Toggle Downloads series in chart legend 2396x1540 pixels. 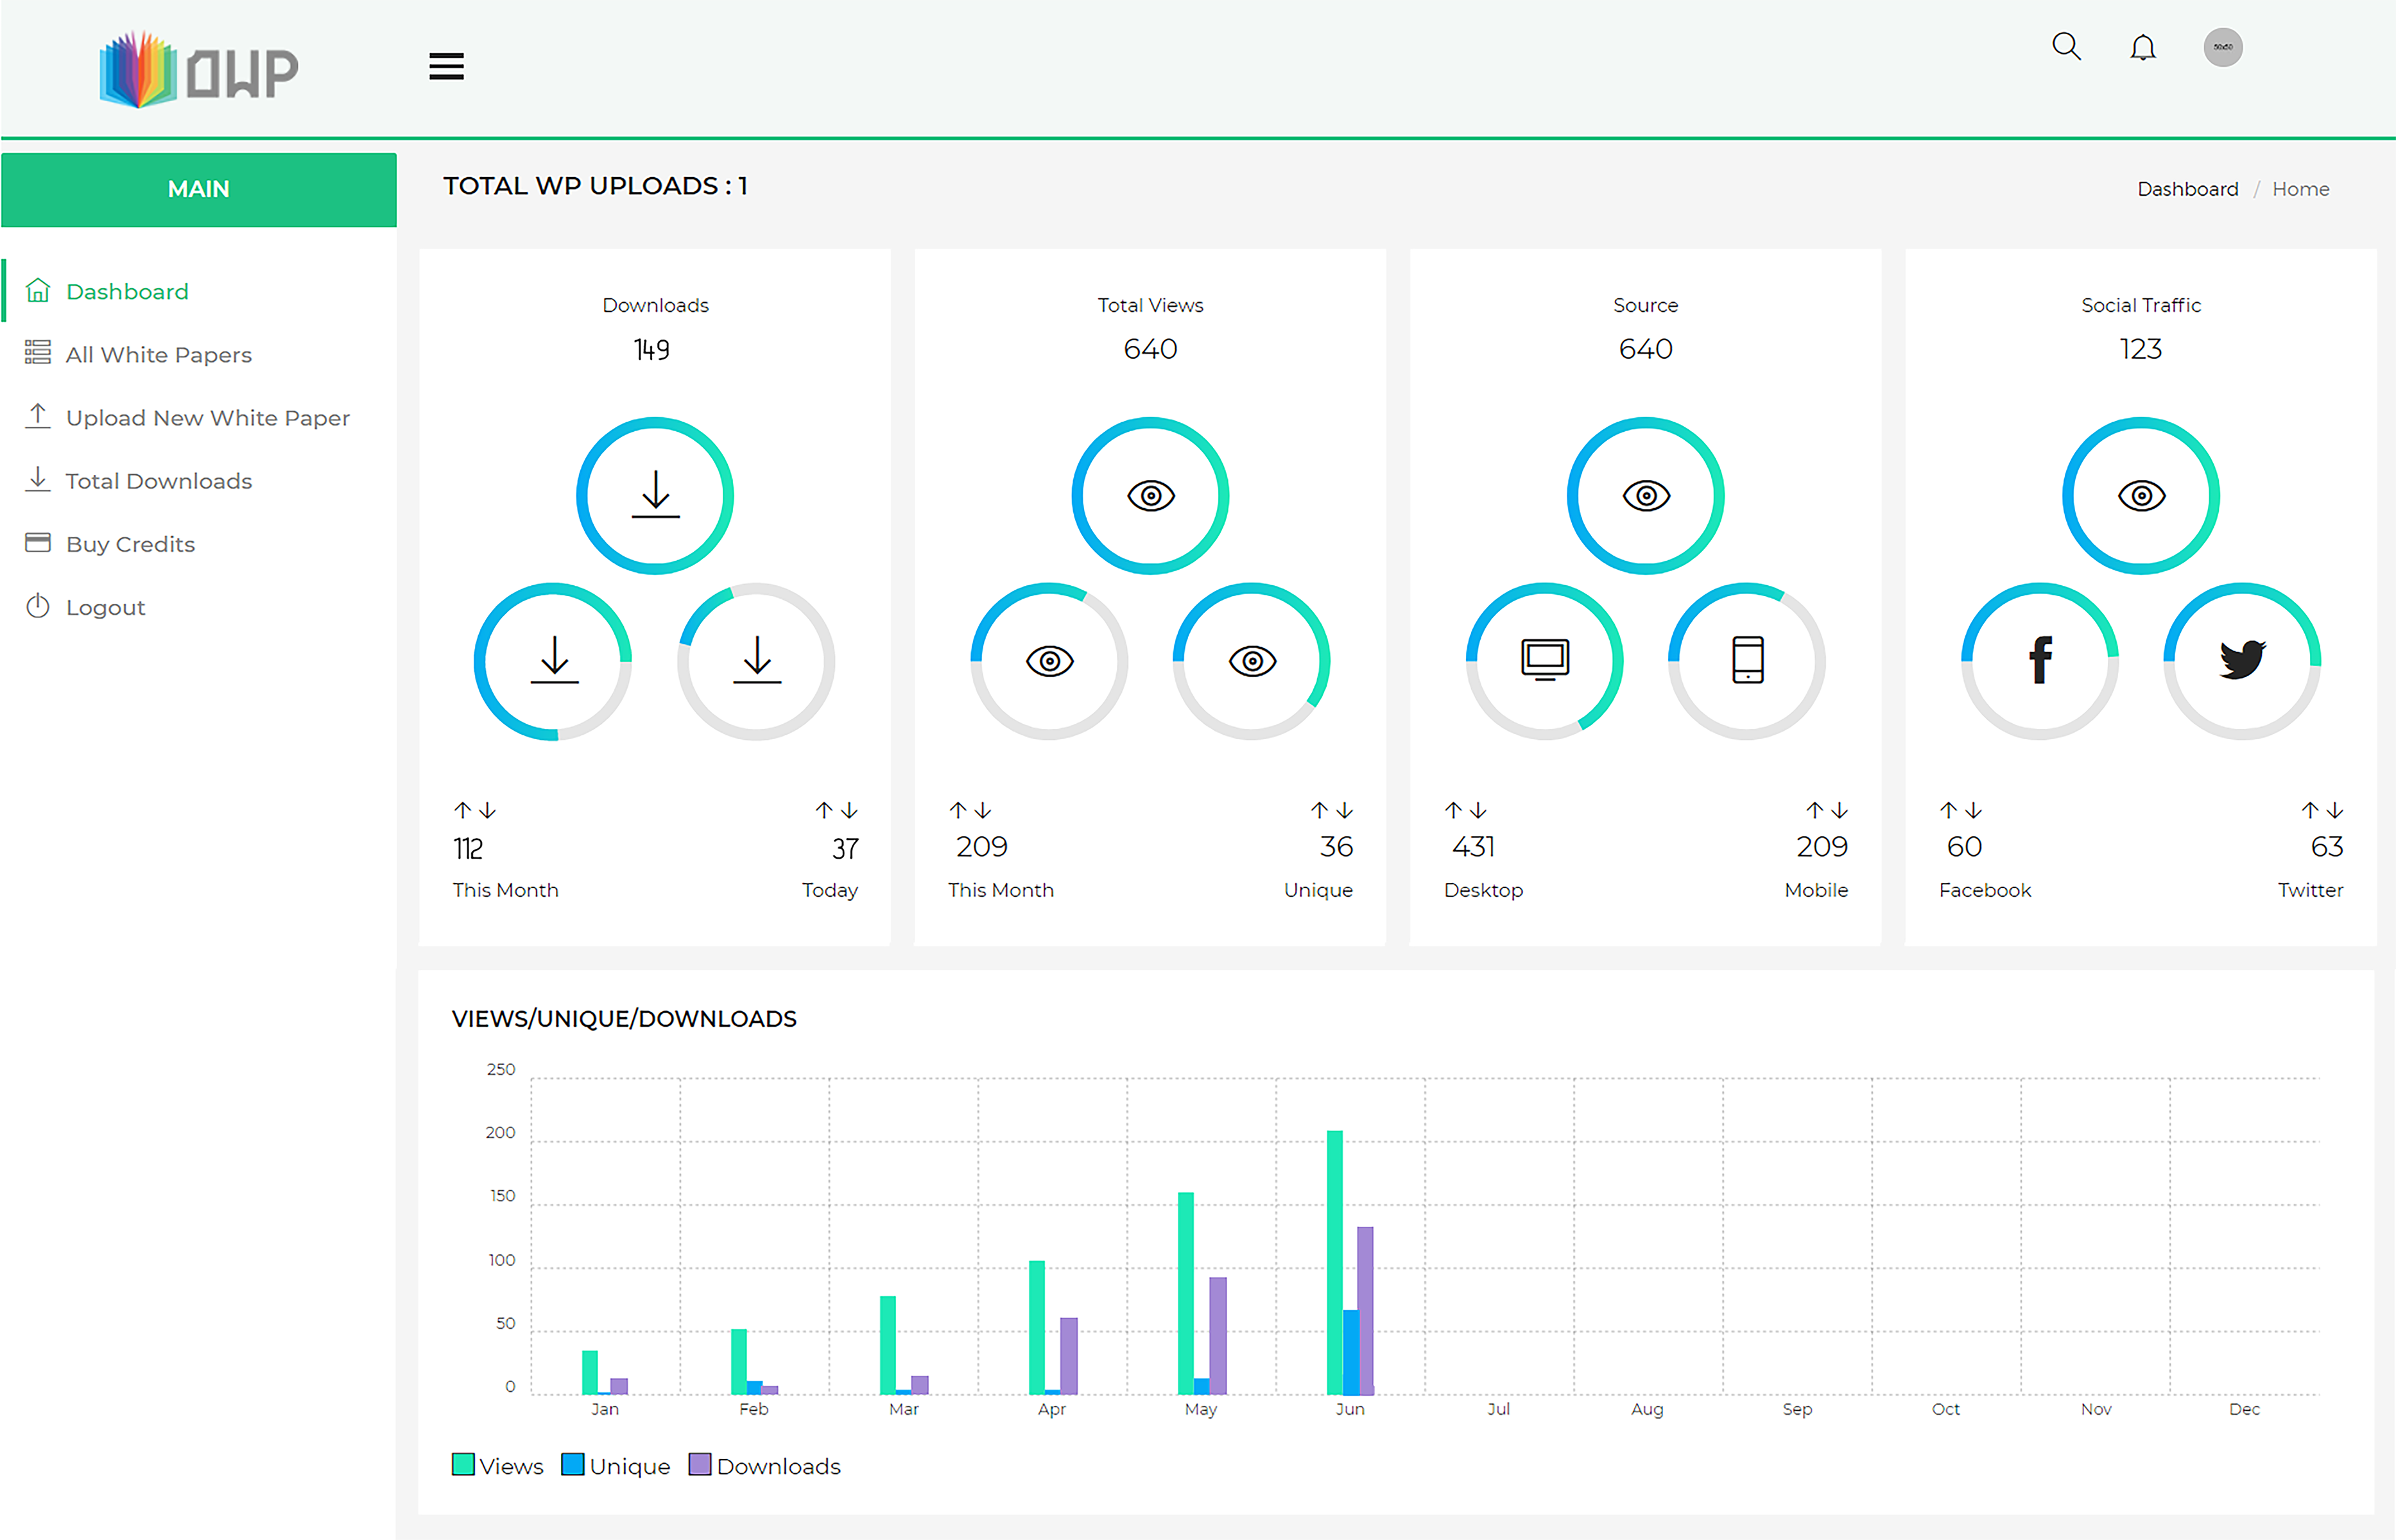pos(765,1466)
